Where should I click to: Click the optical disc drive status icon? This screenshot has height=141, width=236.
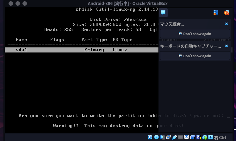pos(156,137)
